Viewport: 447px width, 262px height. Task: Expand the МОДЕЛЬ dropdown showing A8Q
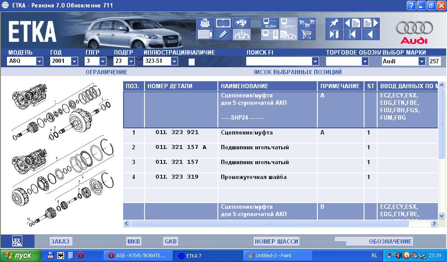(39, 62)
